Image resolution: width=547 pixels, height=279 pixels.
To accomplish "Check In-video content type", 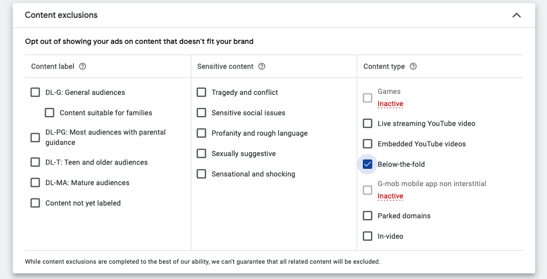I will pyautogui.click(x=367, y=236).
